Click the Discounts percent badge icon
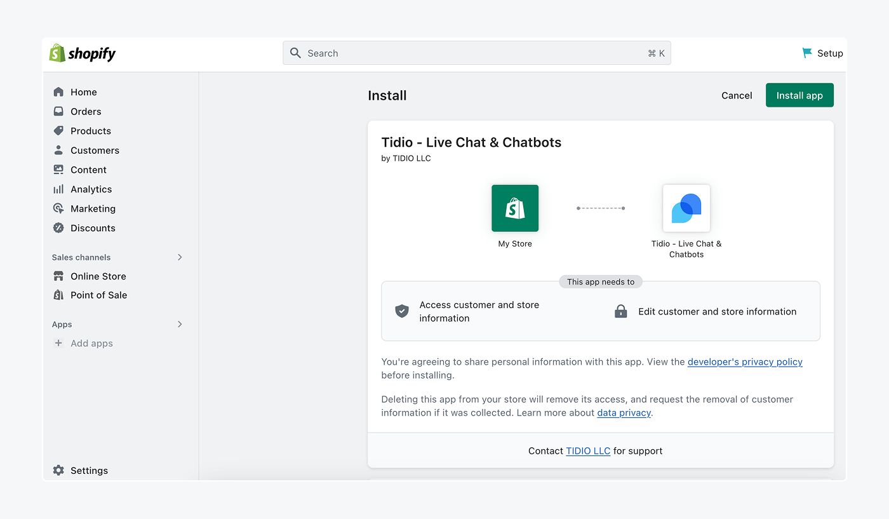 58,228
